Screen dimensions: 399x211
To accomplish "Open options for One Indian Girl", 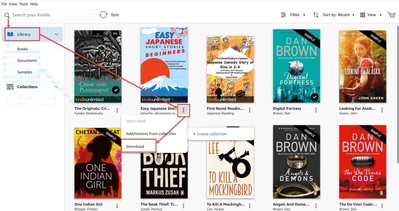I will coord(117,206).
